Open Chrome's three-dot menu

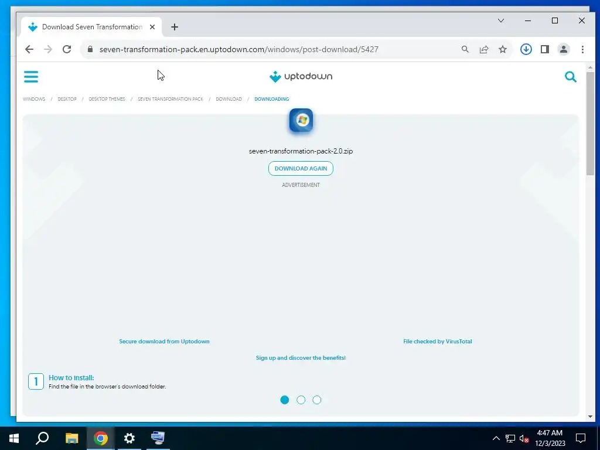tap(582, 49)
